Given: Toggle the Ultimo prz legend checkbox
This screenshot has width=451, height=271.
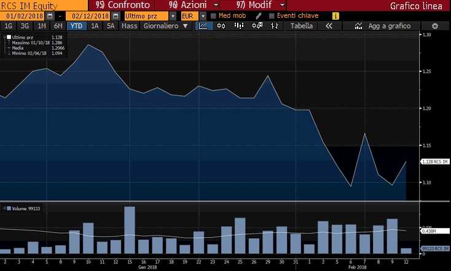Looking at the screenshot, I should point(9,37).
